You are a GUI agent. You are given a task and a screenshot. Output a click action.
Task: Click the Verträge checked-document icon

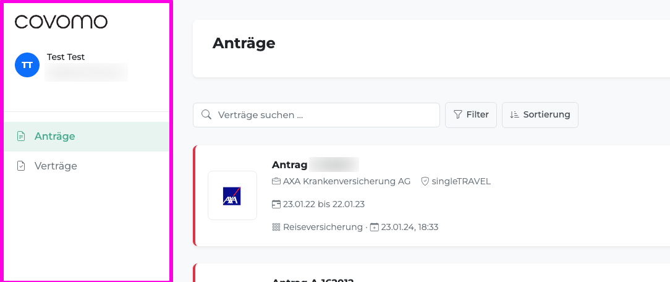click(20, 166)
